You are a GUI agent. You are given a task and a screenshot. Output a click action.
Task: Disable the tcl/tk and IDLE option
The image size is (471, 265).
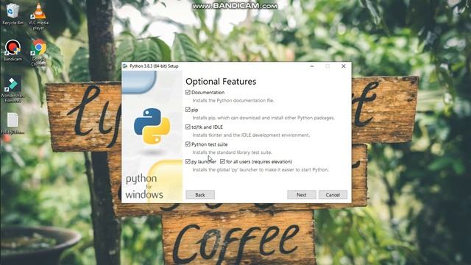188,127
